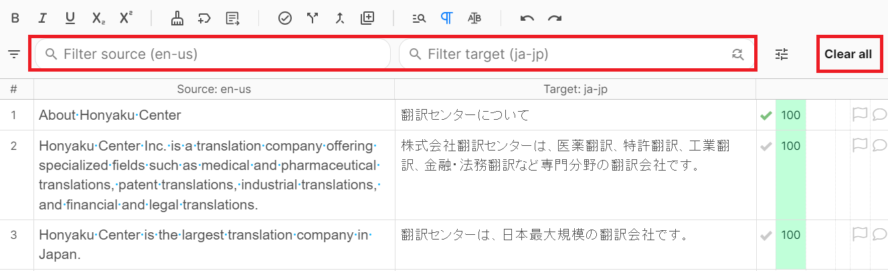Toggle the non-printing characters pilcrow icon
Image resolution: width=888 pixels, height=271 pixels.
point(447,18)
